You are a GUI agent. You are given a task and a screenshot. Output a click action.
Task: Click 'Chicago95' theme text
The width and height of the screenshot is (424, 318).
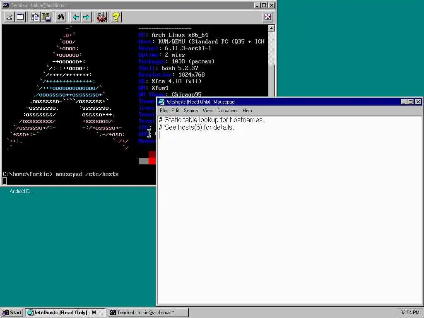pyautogui.click(x=186, y=94)
